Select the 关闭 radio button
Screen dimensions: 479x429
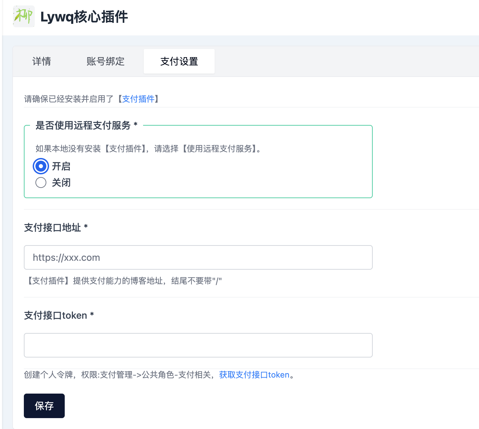click(x=41, y=182)
